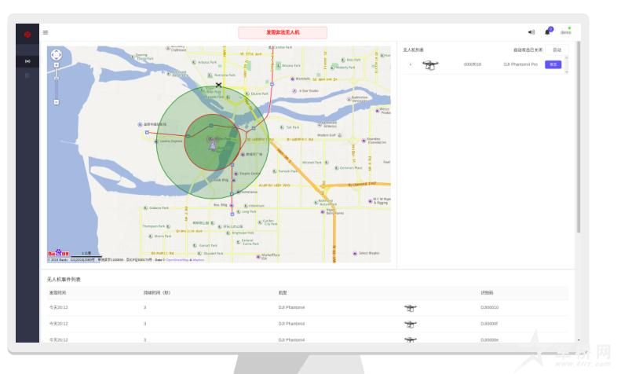Click drone thumbnail in first event row
This screenshot has height=374, width=621.
(x=411, y=307)
